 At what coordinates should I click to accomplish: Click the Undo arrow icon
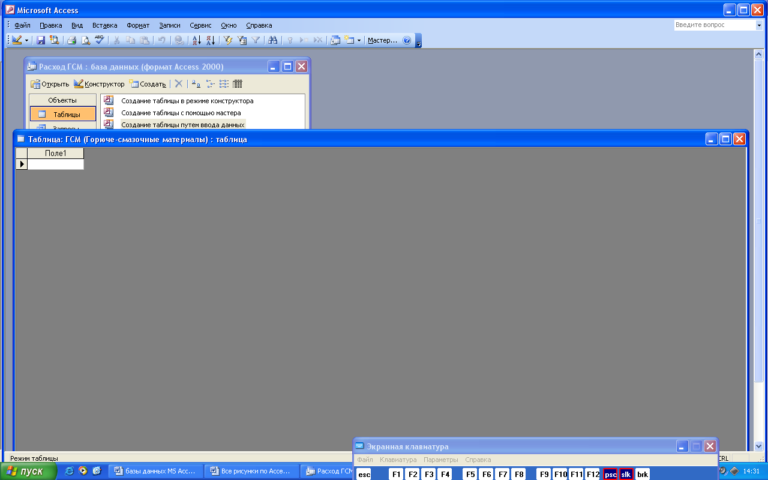tap(161, 40)
